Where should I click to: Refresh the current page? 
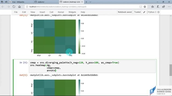(x=14, y=7)
